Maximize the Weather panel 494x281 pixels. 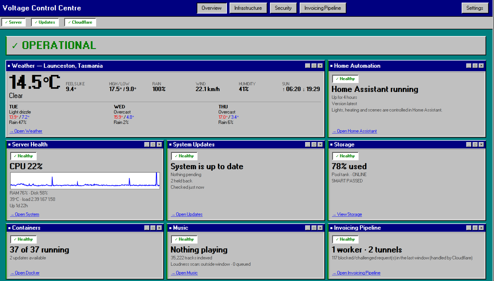click(x=314, y=66)
